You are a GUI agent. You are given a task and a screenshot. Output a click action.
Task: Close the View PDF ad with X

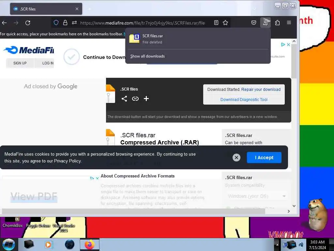click(x=97, y=178)
